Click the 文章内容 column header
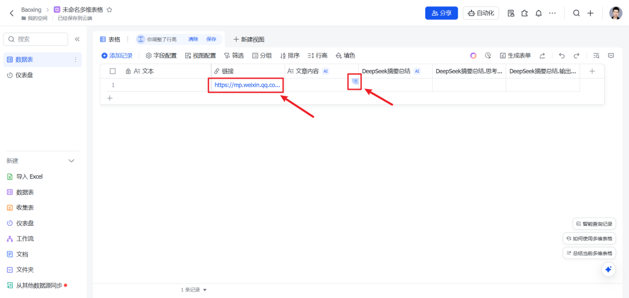629x298 pixels. (321, 71)
